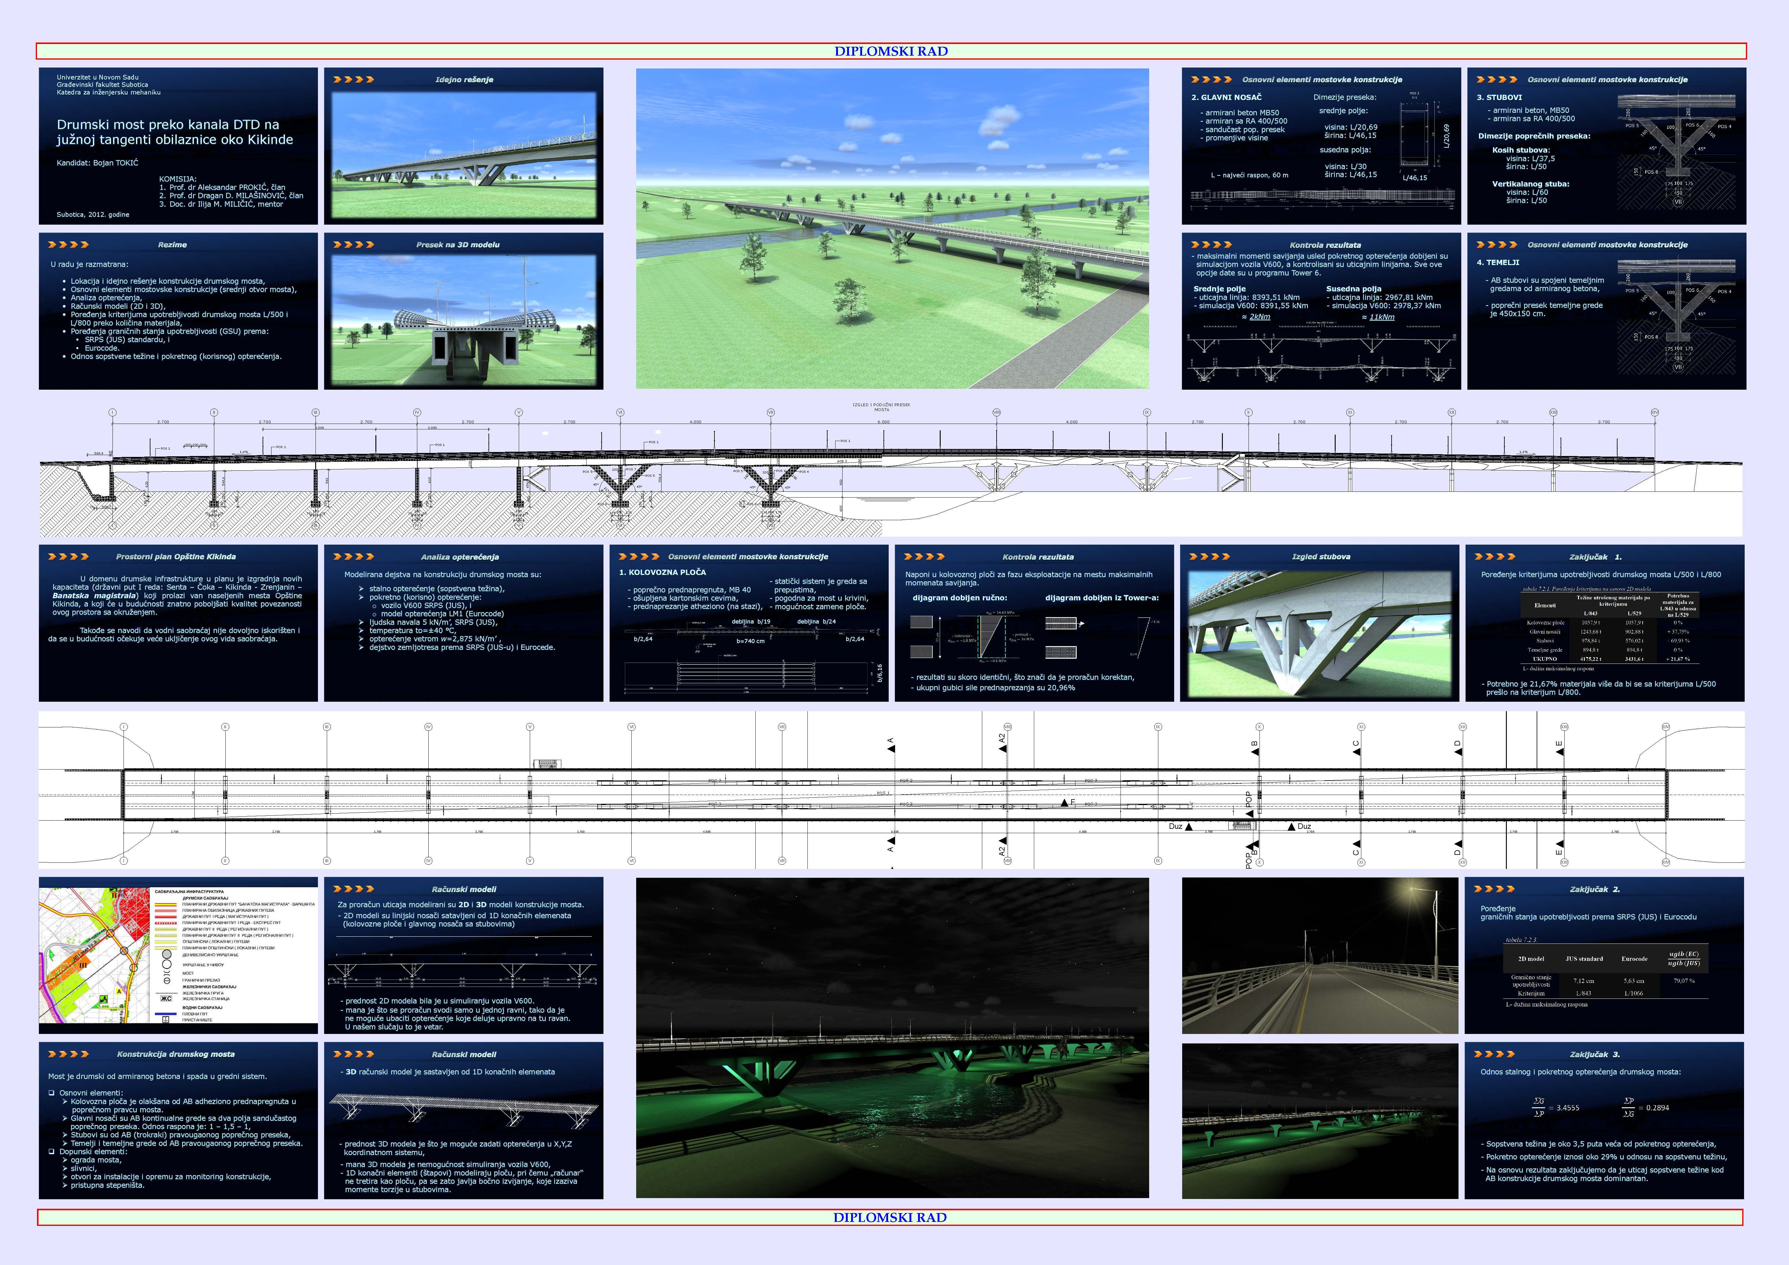Click the orange arrows beside Rezime heading
The height and width of the screenshot is (1265, 1789).
pyautogui.click(x=68, y=245)
